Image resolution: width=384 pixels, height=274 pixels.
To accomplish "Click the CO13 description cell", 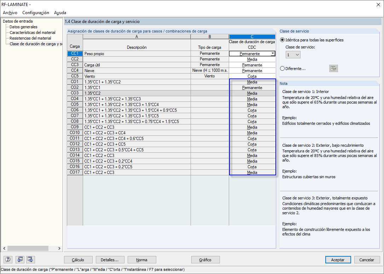I will (136, 150).
